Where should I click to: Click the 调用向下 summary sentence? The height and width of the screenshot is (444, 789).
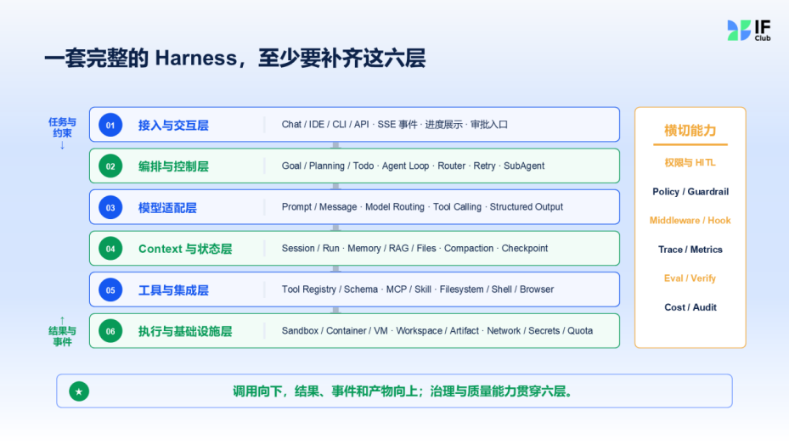403,391
